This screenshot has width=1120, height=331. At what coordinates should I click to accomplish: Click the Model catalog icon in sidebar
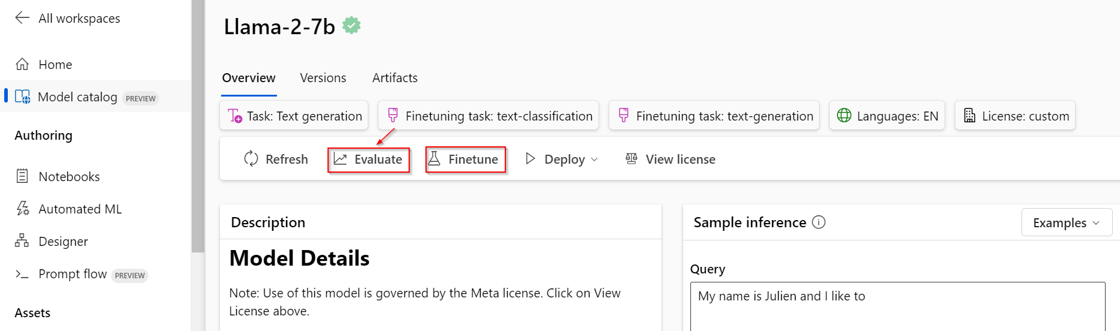[x=22, y=97]
